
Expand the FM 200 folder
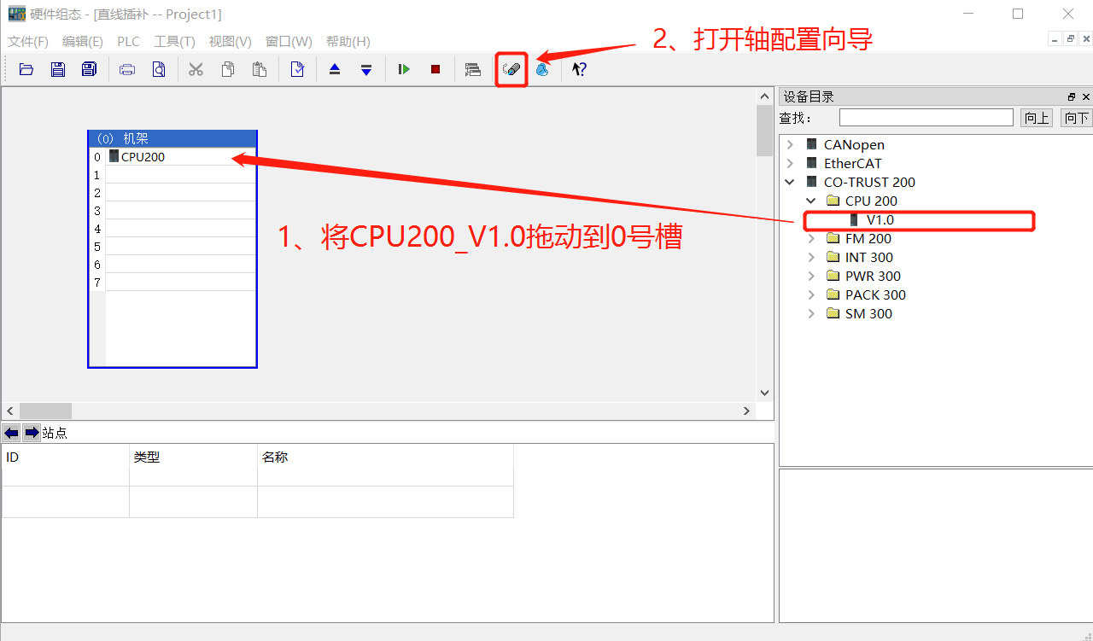pyautogui.click(x=811, y=239)
